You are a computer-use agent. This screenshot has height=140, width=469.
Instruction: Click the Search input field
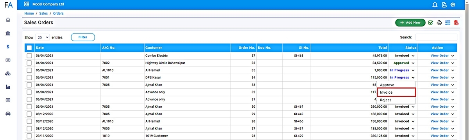point(436,37)
